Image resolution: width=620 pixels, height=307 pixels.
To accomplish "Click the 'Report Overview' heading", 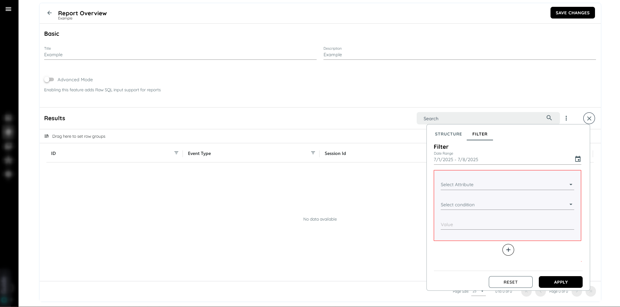I will pyautogui.click(x=82, y=13).
